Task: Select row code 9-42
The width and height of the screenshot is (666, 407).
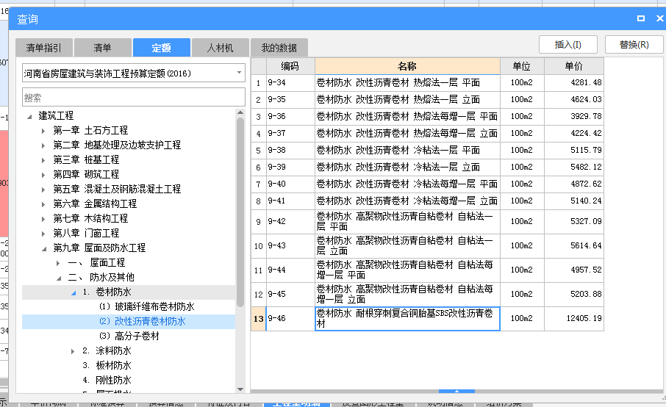Action: coord(290,222)
